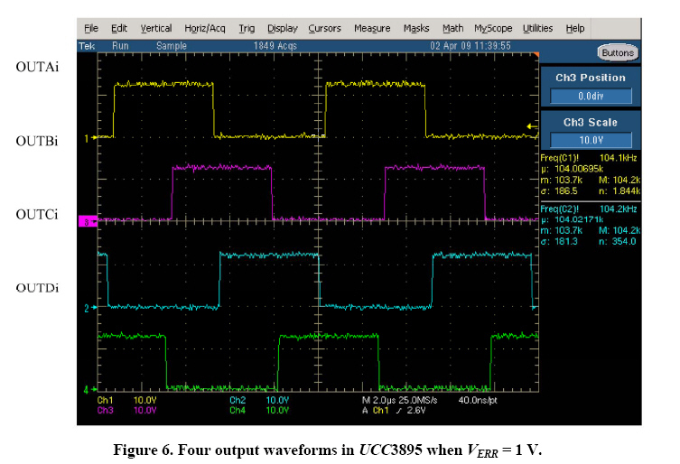680x464 pixels.
Task: Click the Freq(C1)! measurement readout
Action: click(x=589, y=158)
